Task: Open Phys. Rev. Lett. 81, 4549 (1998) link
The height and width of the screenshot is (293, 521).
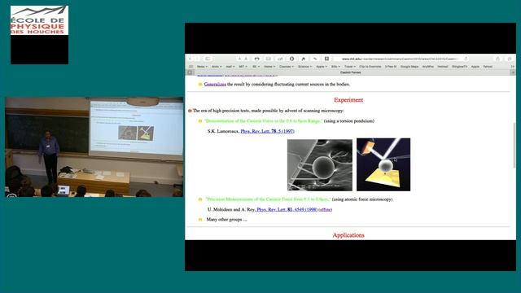Action: (x=287, y=210)
